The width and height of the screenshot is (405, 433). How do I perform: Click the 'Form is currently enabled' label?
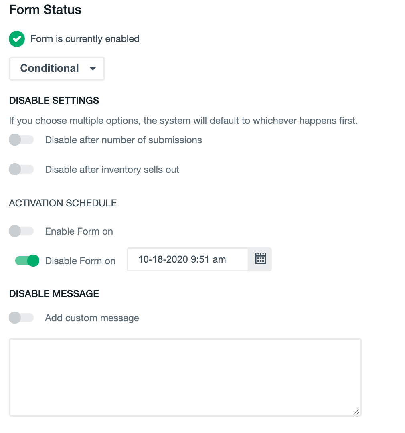[85, 39]
